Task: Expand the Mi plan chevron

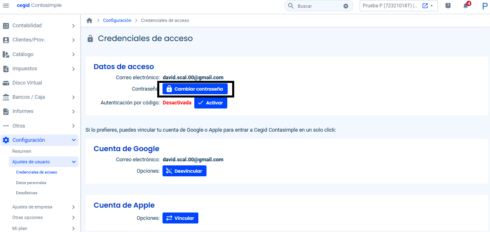Action: pyautogui.click(x=73, y=228)
